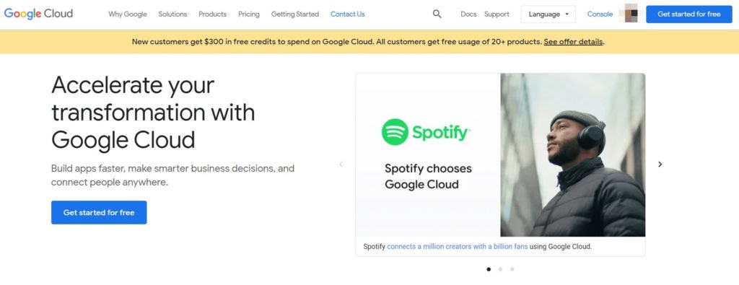
Task: Click the Spotify chooses Google Cloud text
Action: [x=428, y=176]
